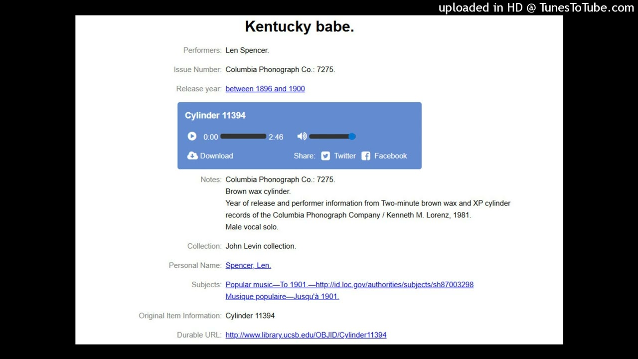The height and width of the screenshot is (359, 638).
Task: Click the Download link text
Action: click(216, 156)
